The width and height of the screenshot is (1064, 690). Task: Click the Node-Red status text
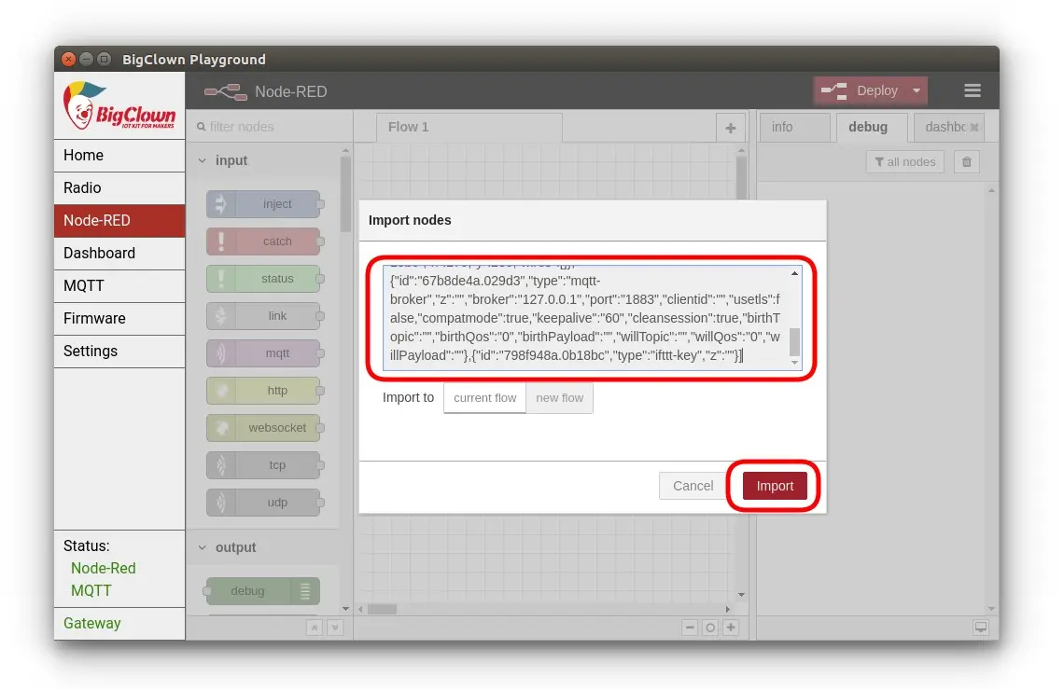[104, 568]
